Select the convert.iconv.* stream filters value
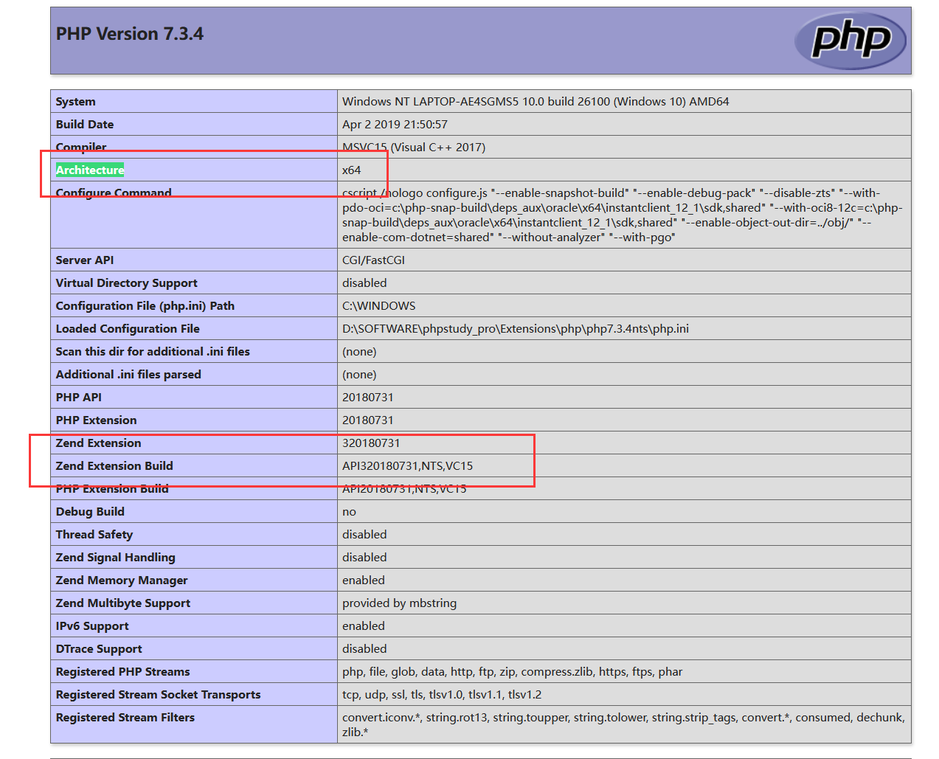The height and width of the screenshot is (759, 939). click(623, 724)
